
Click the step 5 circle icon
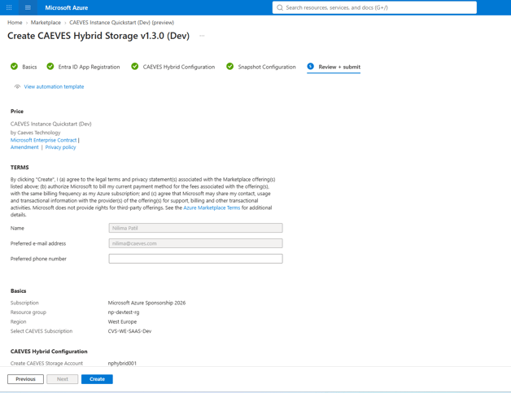click(x=310, y=67)
